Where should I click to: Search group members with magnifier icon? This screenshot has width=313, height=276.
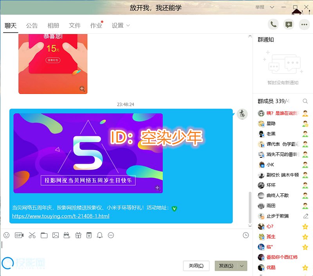pos(305,101)
